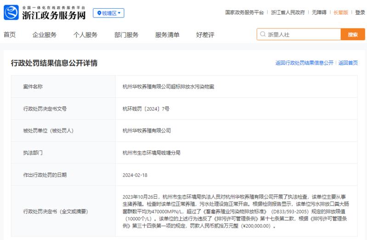The image size is (367, 240).
Task: Go to 首页 in navigation bar
Action: coord(10,35)
